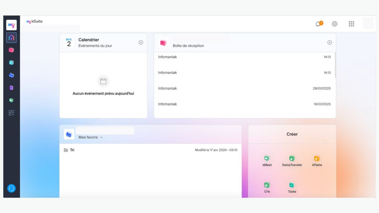The width and height of the screenshot is (379, 213).
Task: Click the my kSuite logo in sidebar
Action: (11, 25)
